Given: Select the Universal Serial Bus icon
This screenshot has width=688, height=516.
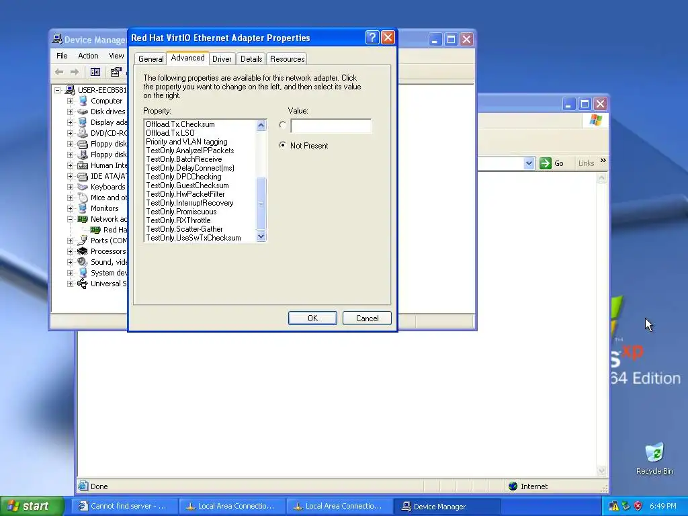Looking at the screenshot, I should point(83,284).
